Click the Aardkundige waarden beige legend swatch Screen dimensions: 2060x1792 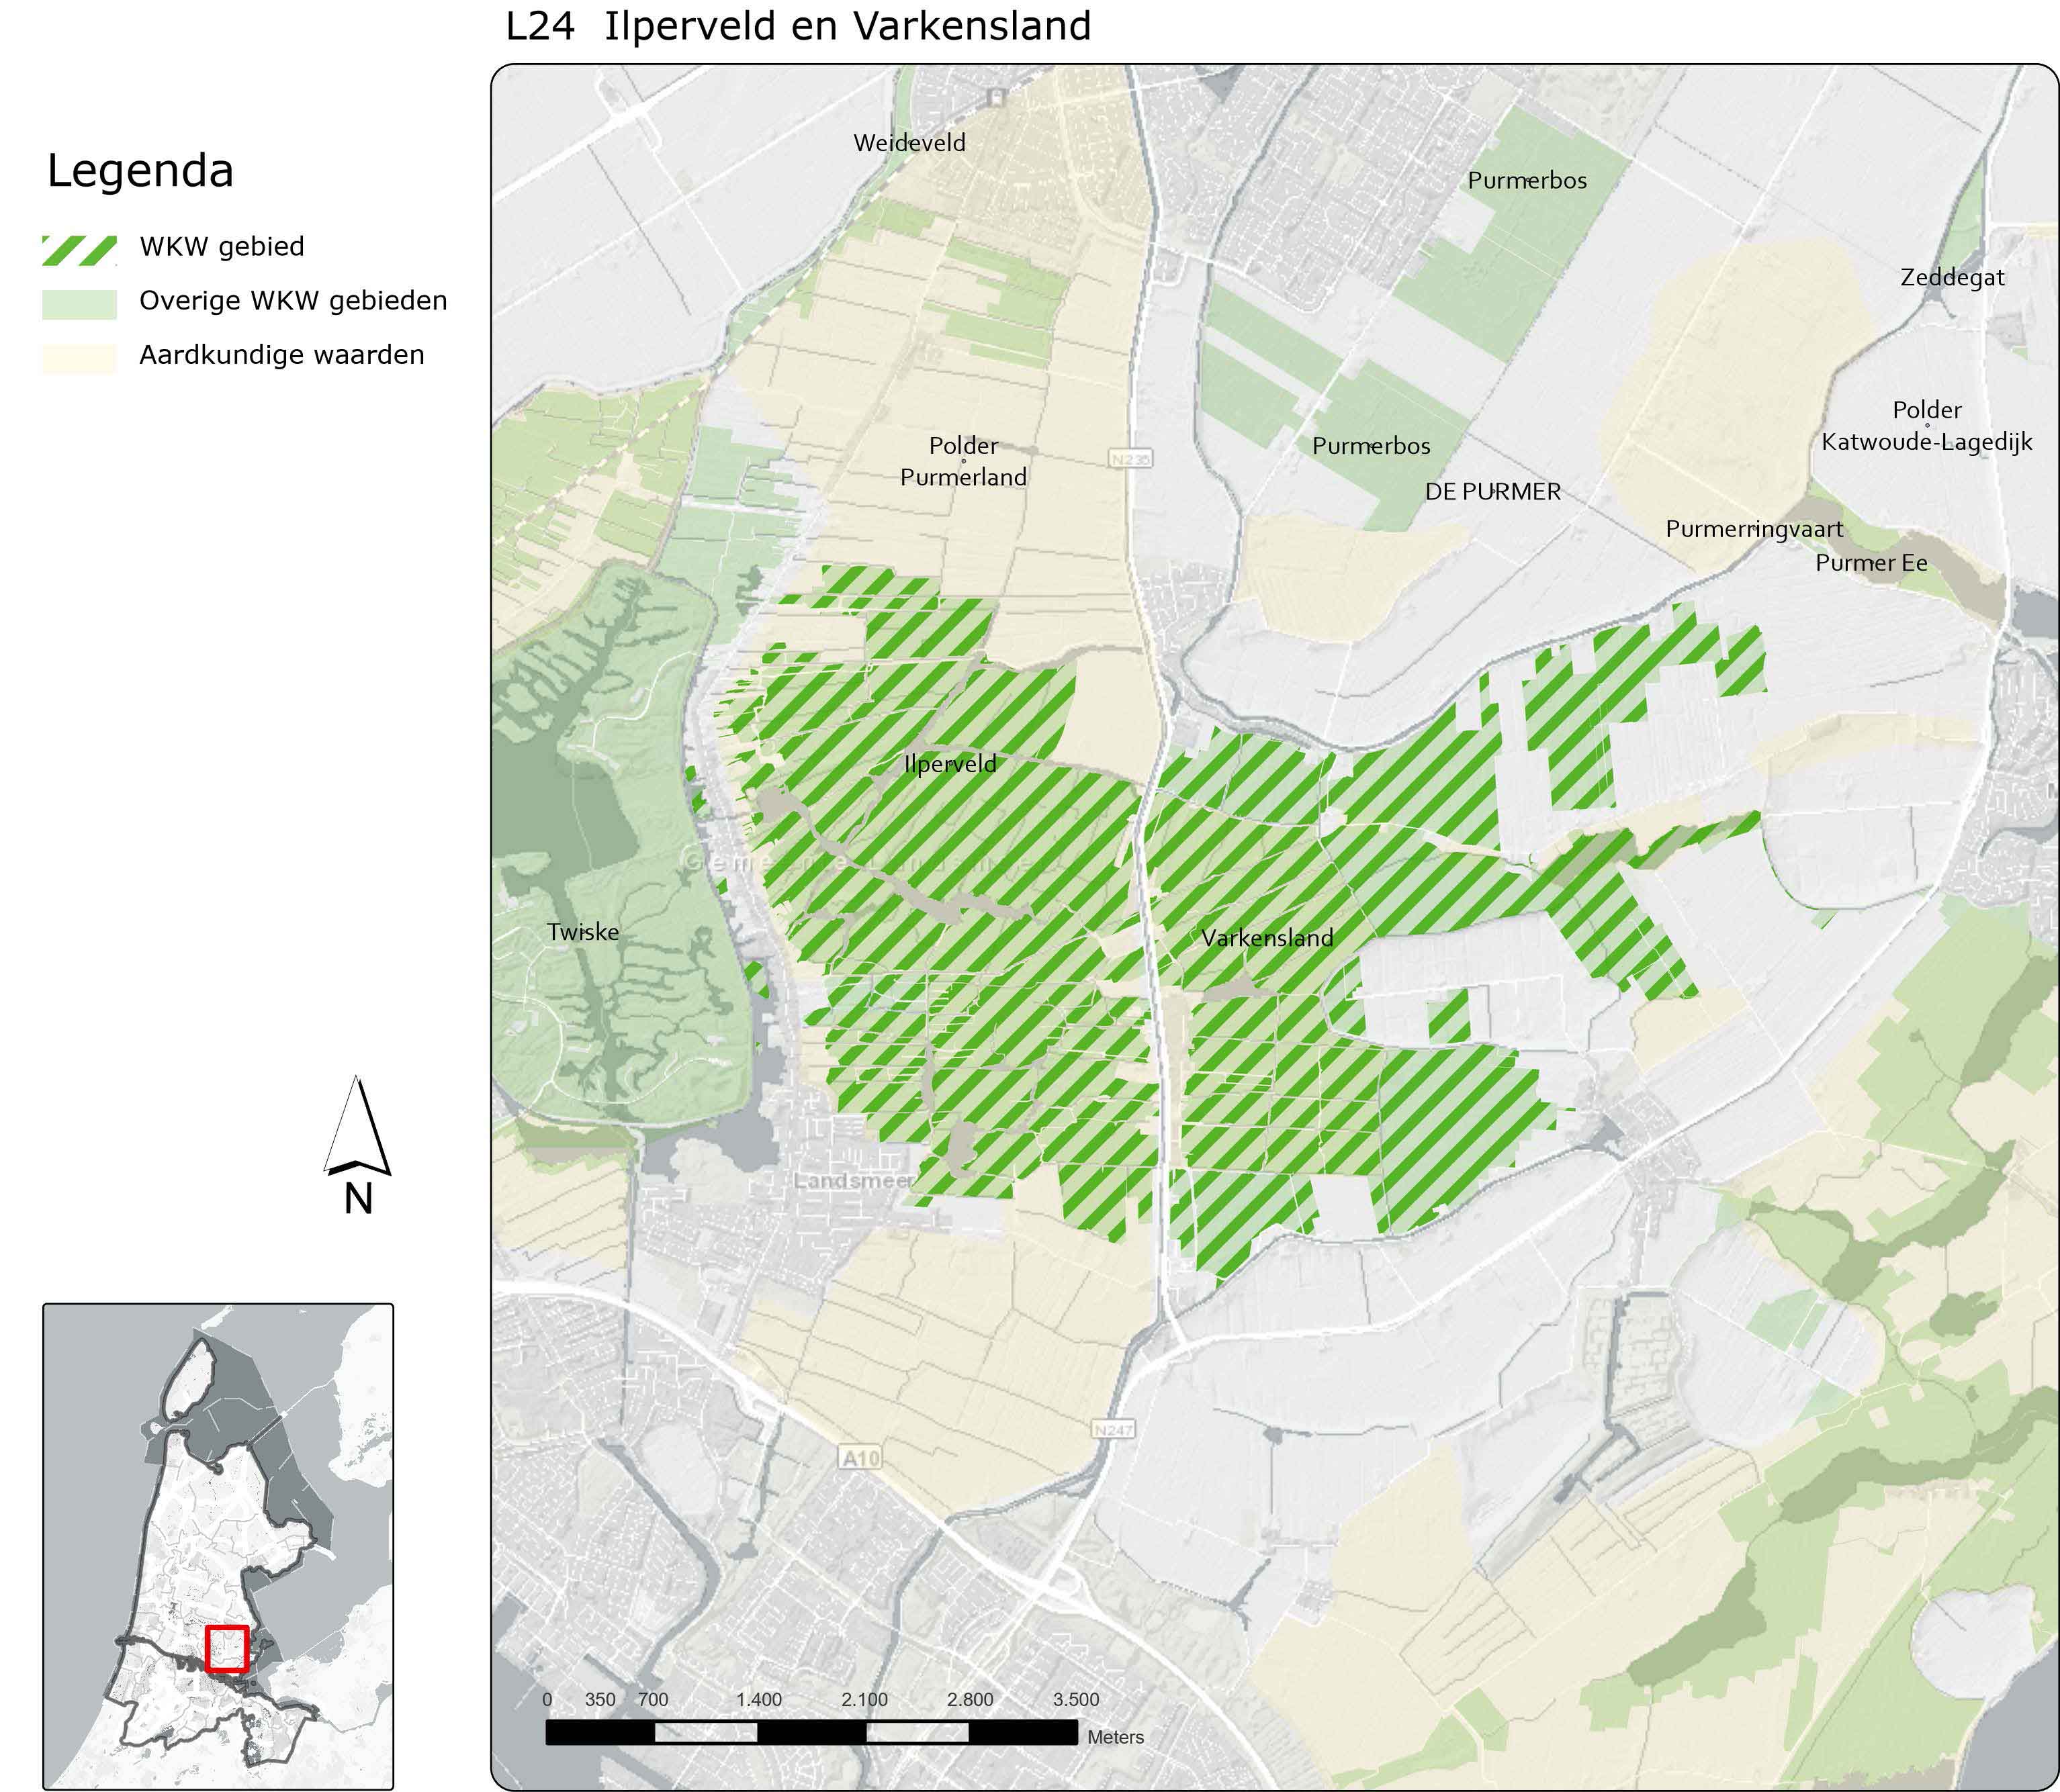79,358
